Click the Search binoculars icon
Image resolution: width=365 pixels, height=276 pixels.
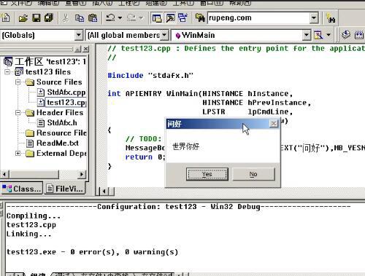[x=331, y=18]
